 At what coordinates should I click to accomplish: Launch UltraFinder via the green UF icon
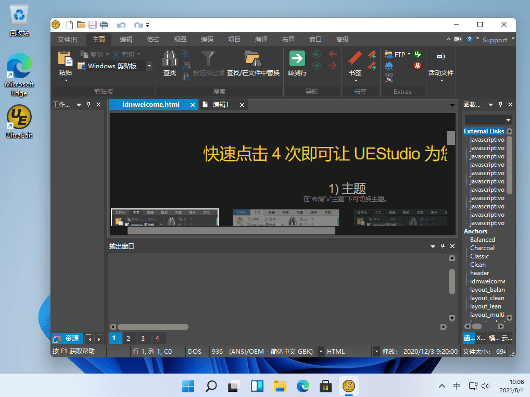[418, 54]
